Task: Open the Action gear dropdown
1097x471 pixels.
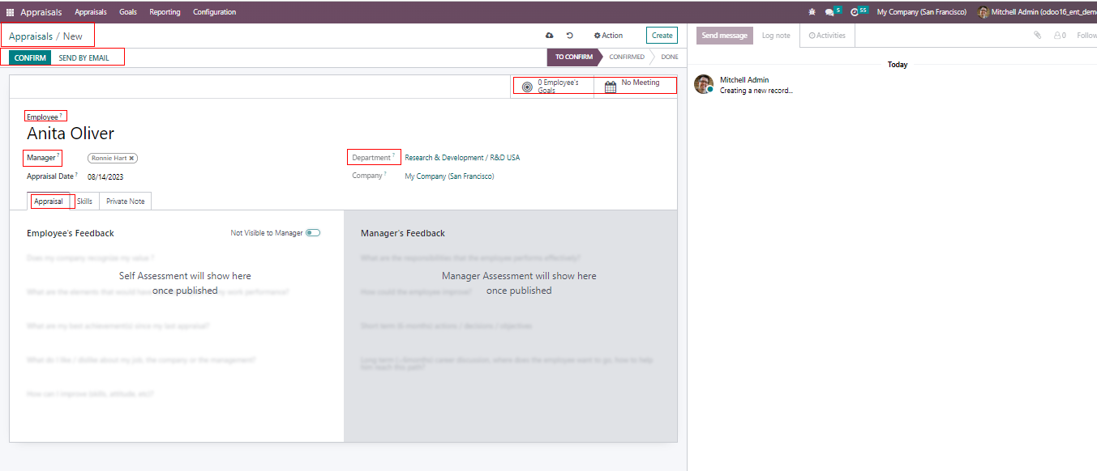Action: (608, 36)
